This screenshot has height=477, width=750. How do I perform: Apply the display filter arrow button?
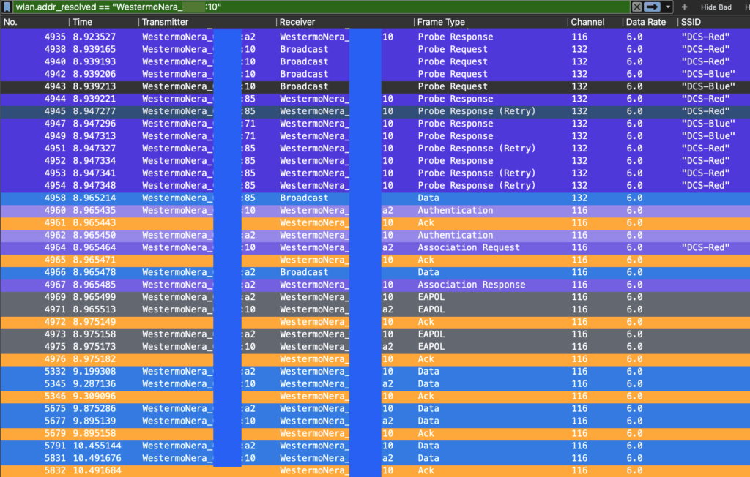coord(652,7)
